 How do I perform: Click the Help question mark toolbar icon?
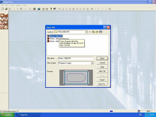[x=51, y=9]
